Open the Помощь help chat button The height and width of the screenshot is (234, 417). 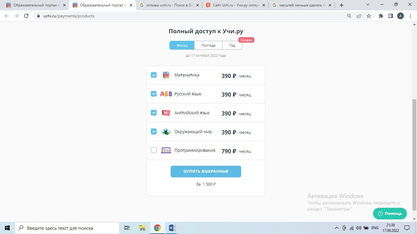point(390,214)
